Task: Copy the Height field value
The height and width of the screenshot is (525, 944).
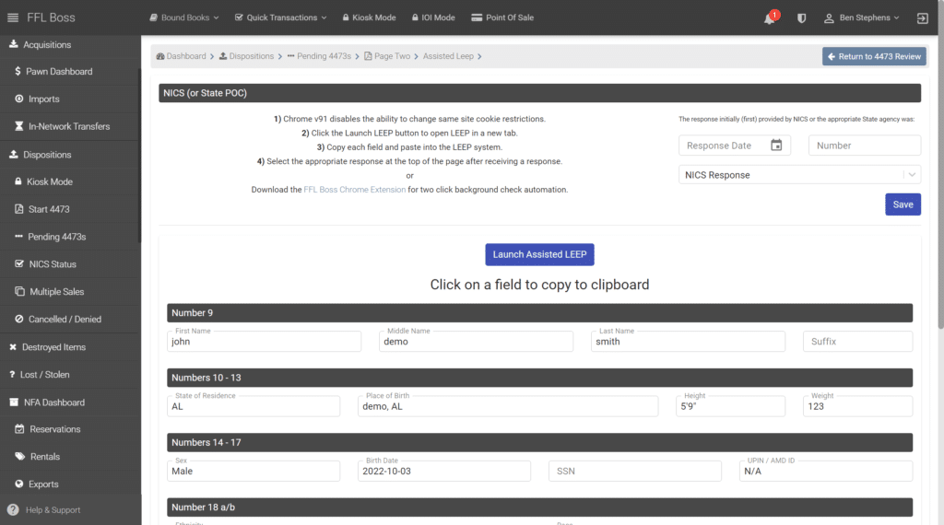Action: 730,406
